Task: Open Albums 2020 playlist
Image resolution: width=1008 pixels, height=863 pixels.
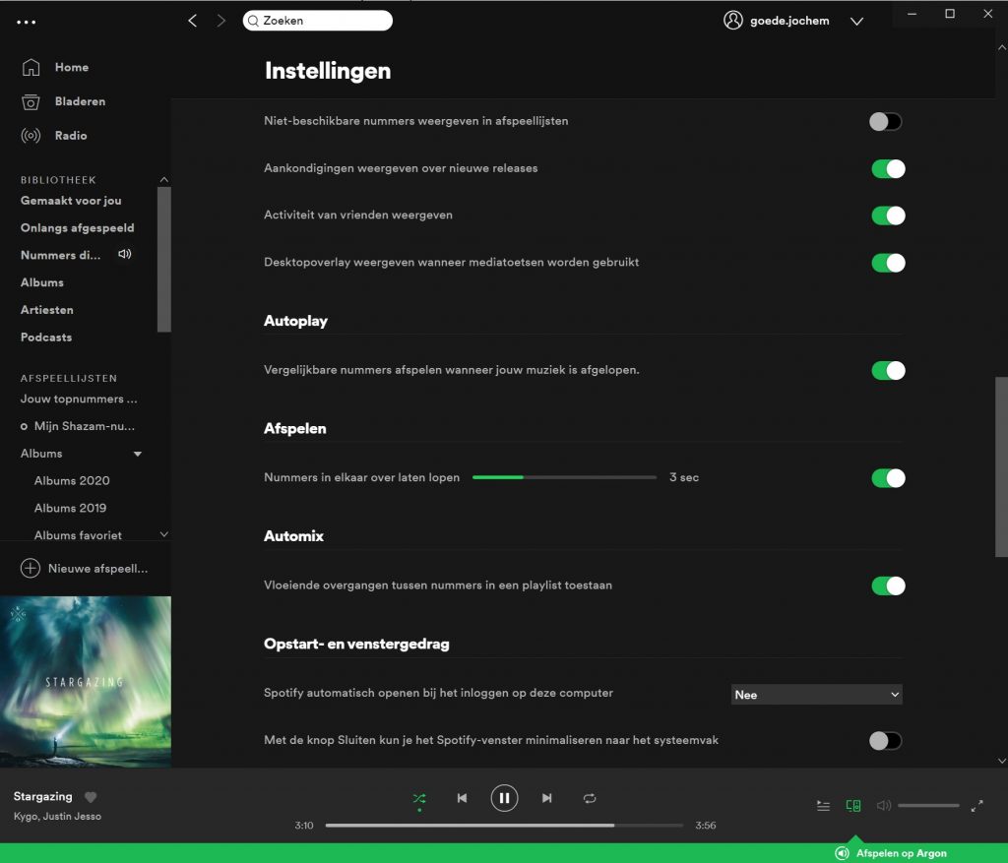Action: 72,480
